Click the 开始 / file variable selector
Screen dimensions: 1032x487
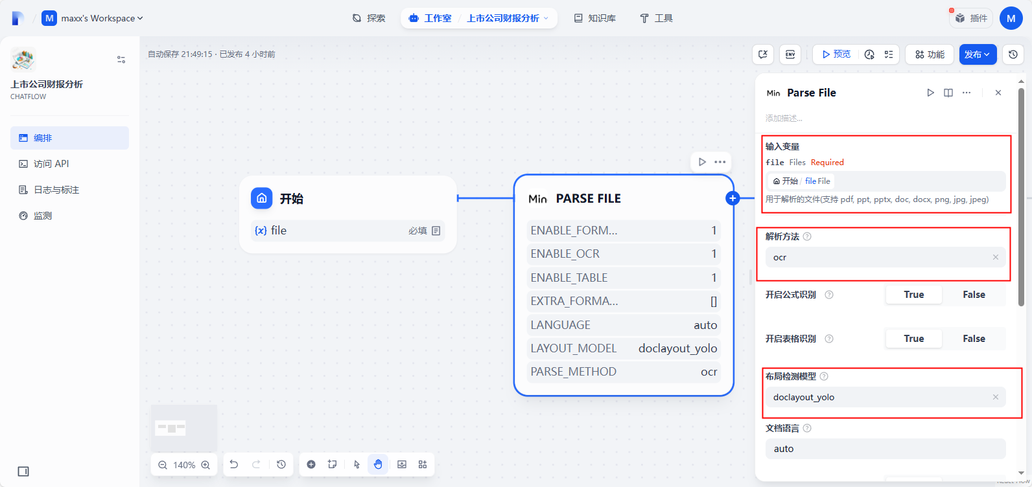coord(885,181)
